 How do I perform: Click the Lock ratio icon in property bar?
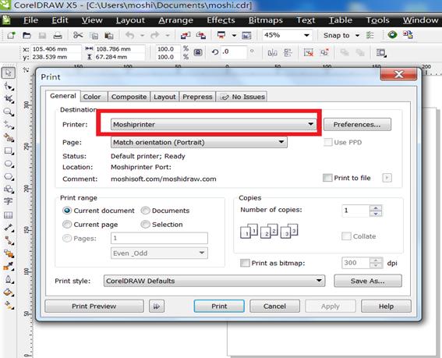(198, 52)
